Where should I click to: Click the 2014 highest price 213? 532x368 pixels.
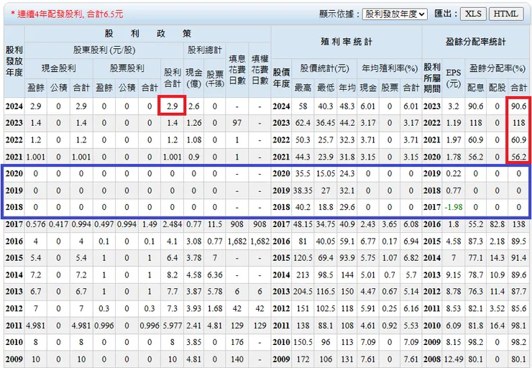click(x=303, y=275)
